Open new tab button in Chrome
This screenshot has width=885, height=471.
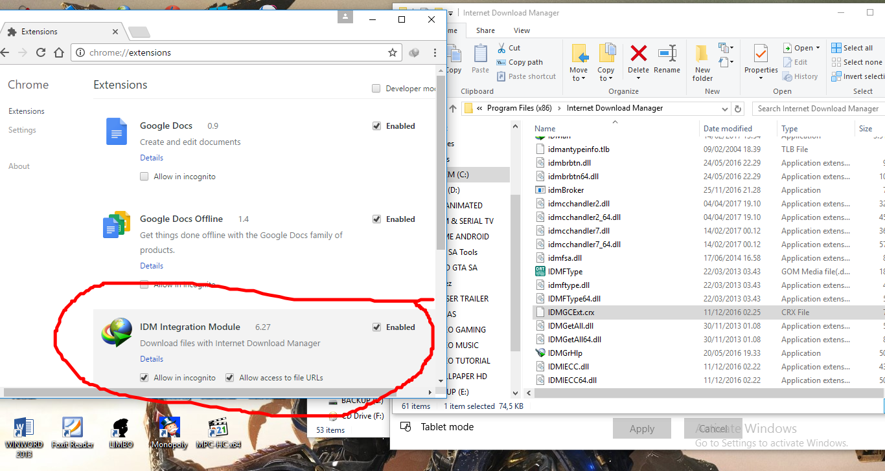(139, 32)
